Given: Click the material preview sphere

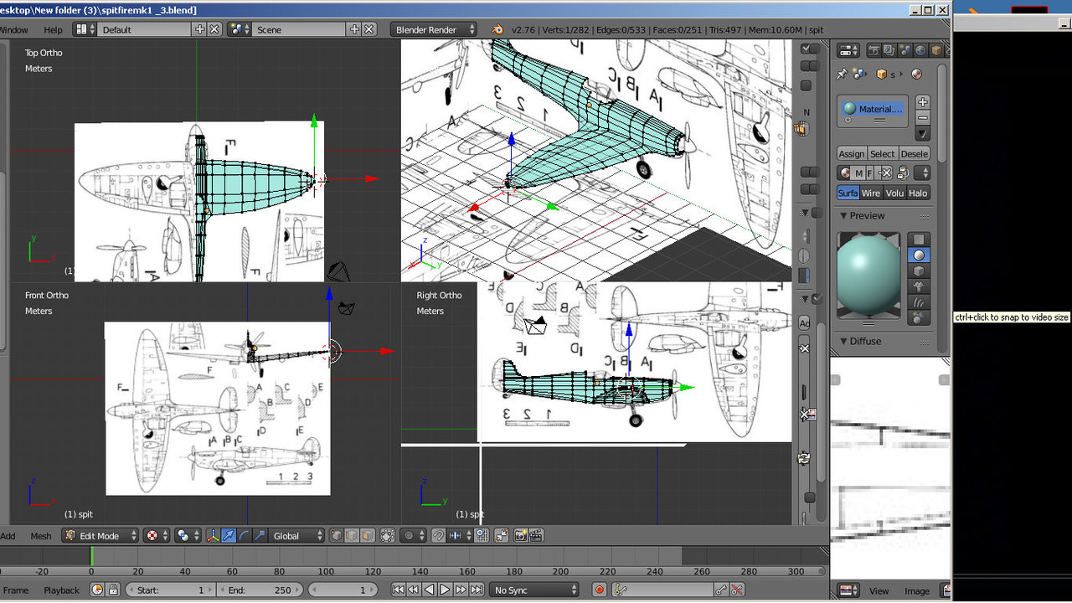Looking at the screenshot, I should coord(868,274).
